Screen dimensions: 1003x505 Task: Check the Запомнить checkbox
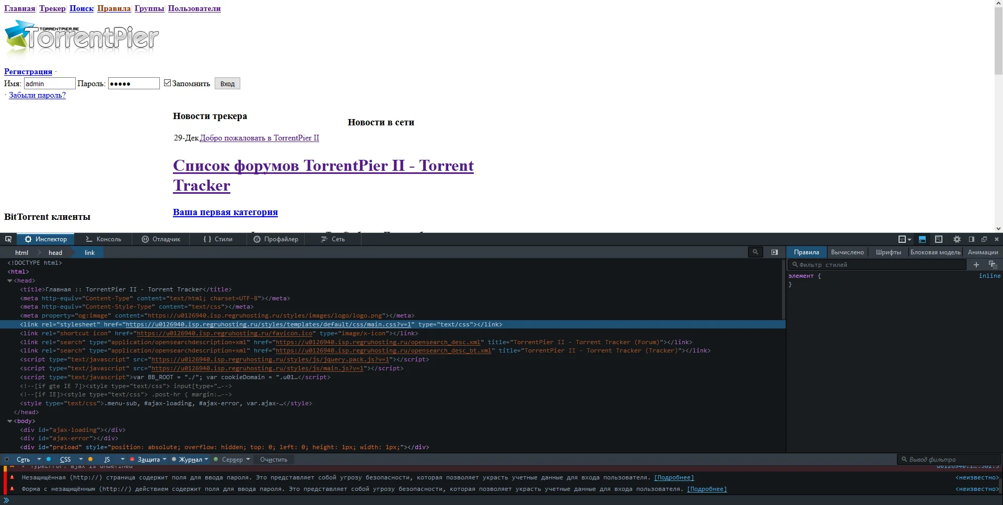point(167,83)
